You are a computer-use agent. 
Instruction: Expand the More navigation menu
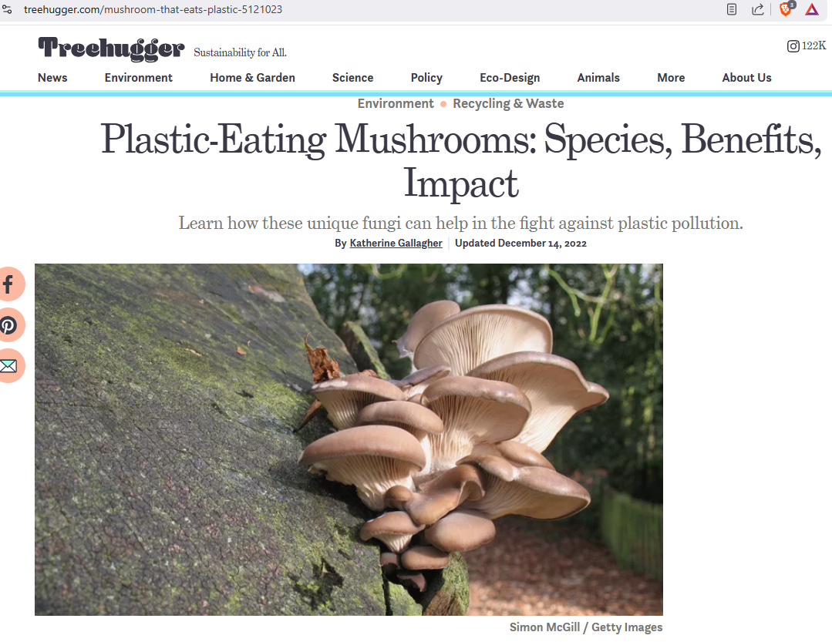671,77
